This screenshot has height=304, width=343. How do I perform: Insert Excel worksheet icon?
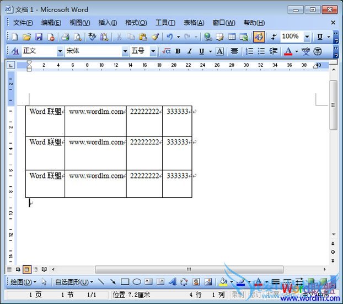point(244,37)
